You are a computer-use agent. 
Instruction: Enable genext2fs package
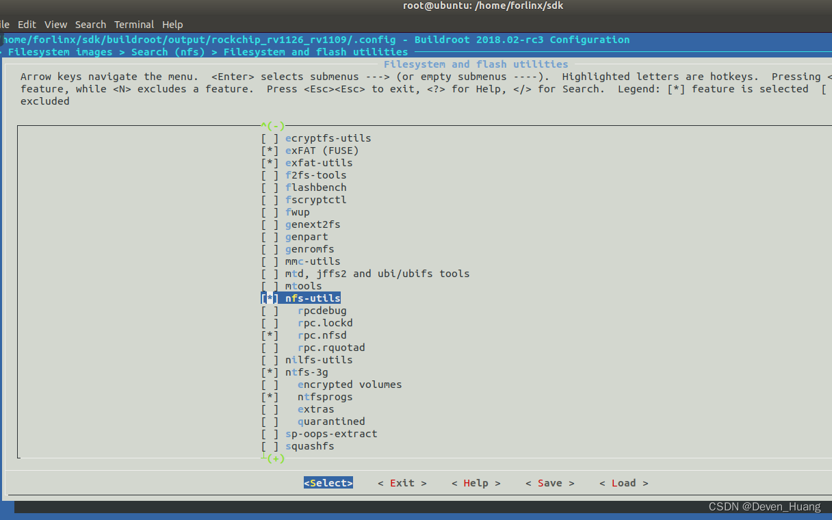pyautogui.click(x=270, y=224)
